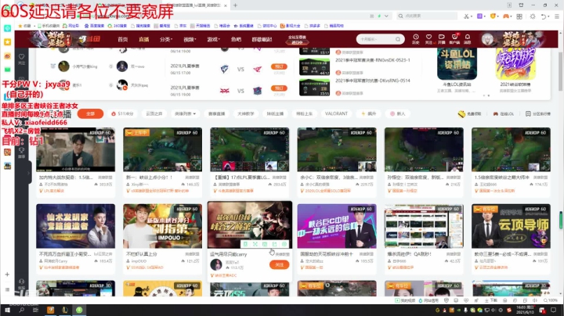This screenshot has height=316, width=564.
Task: Open the green 360 browser taskbar icon
Action: tap(79, 310)
